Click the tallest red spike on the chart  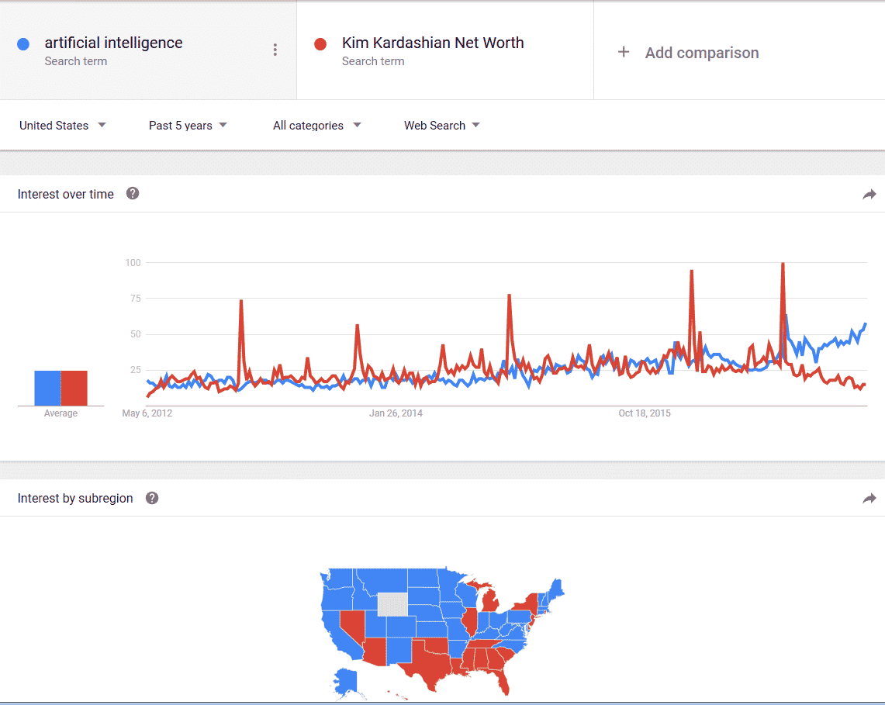click(783, 268)
